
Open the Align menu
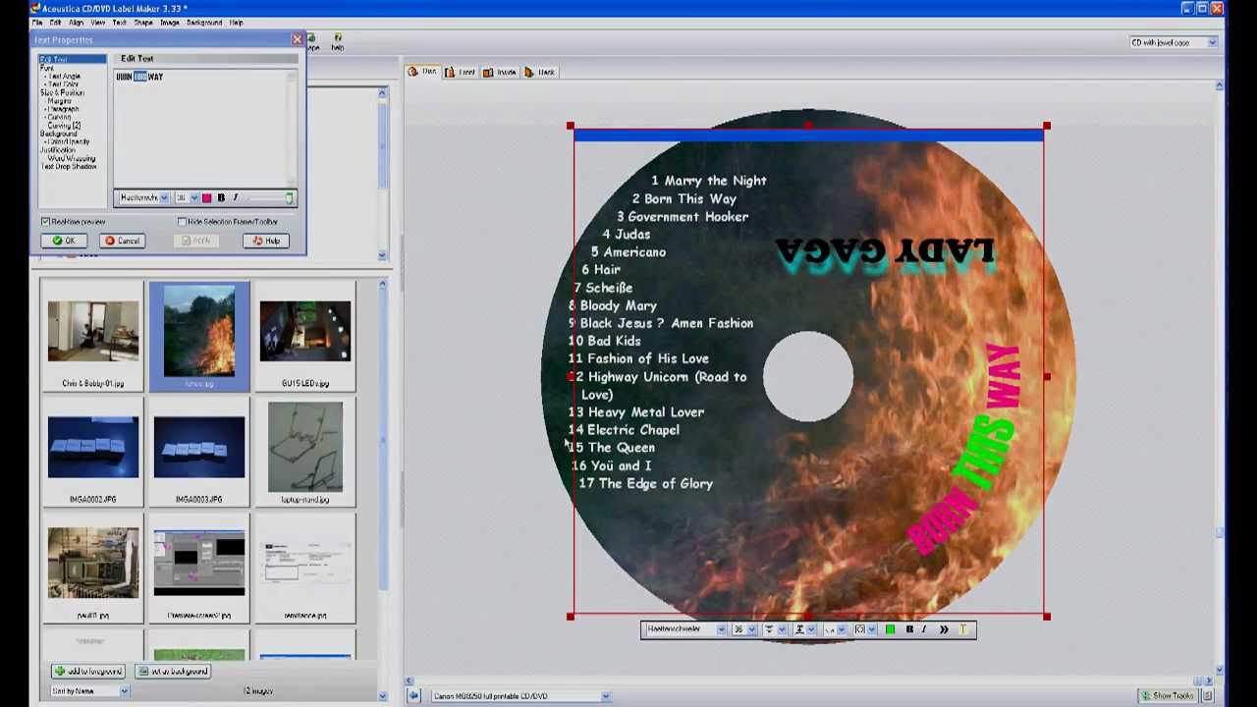76,22
